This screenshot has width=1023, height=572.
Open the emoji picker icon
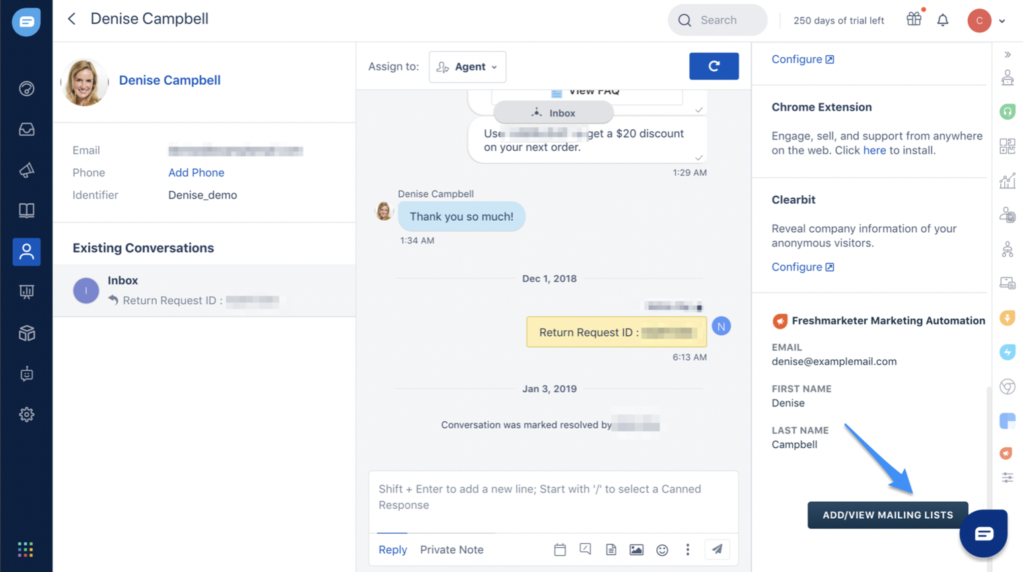(x=662, y=550)
